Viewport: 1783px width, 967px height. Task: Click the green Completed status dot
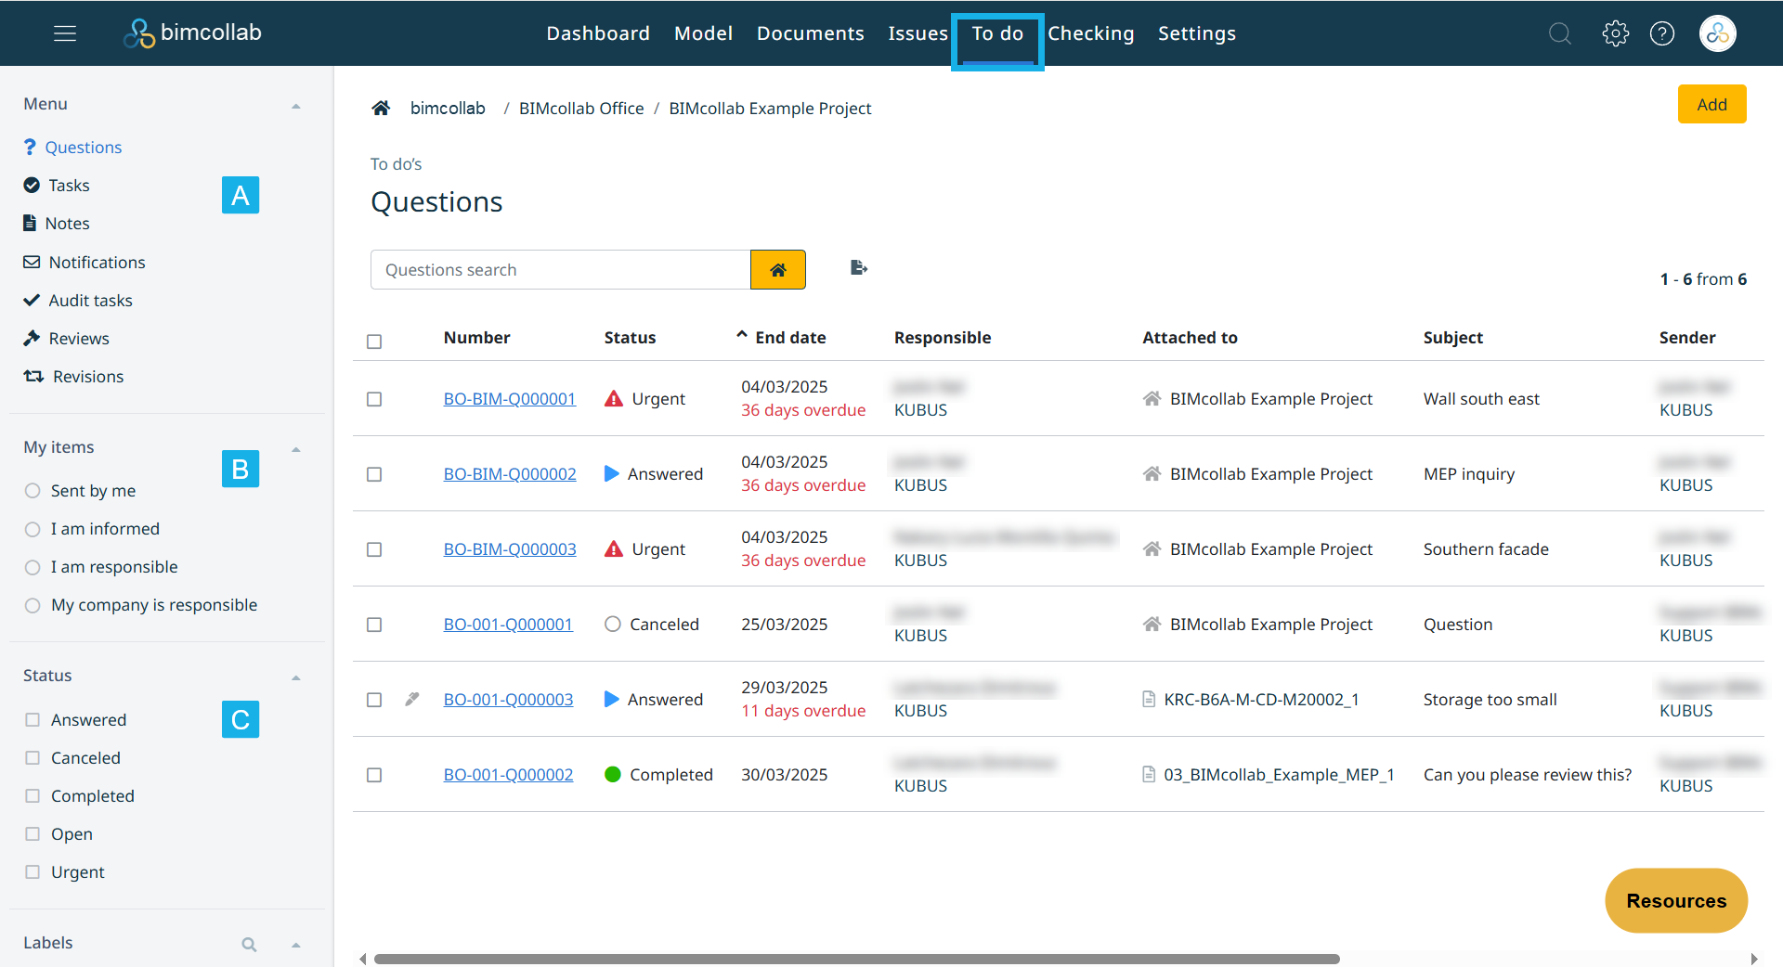pyautogui.click(x=613, y=774)
